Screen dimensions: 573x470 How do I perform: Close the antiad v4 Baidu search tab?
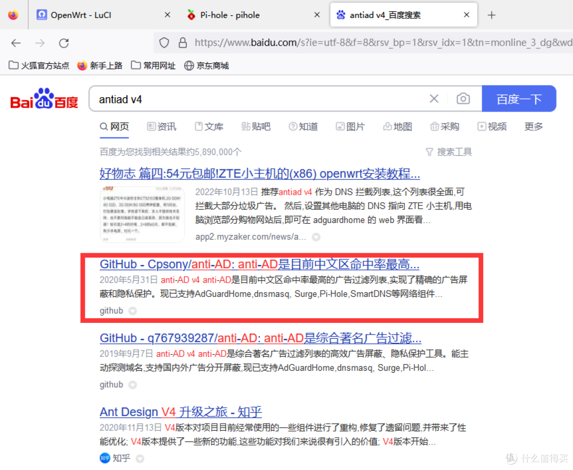click(x=467, y=15)
